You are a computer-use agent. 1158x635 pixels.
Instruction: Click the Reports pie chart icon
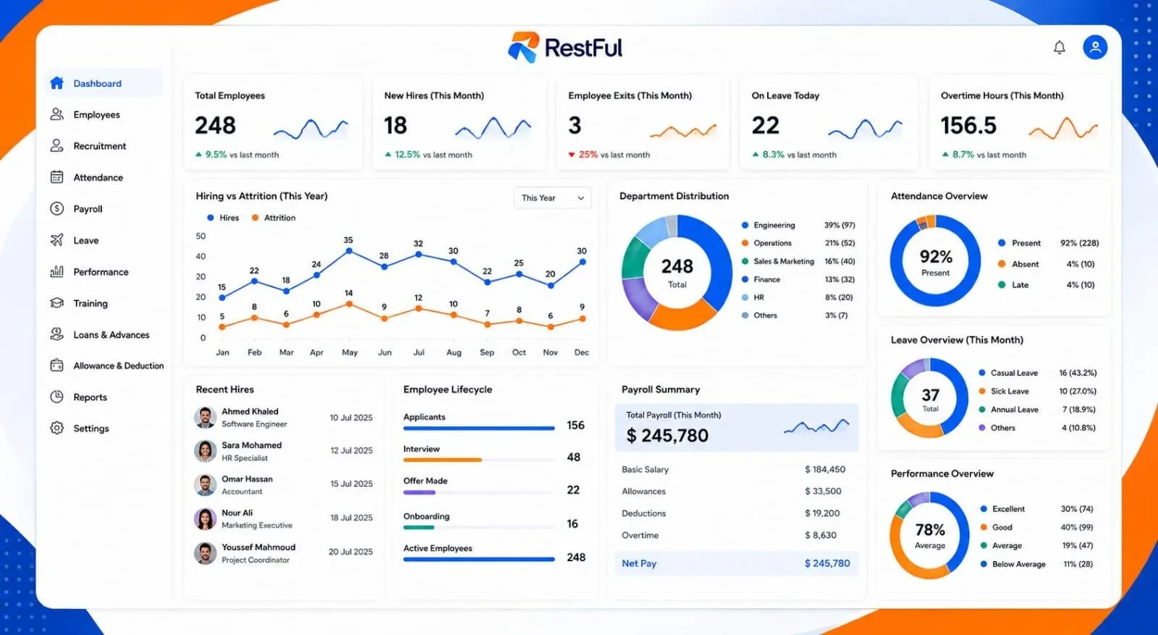click(56, 396)
